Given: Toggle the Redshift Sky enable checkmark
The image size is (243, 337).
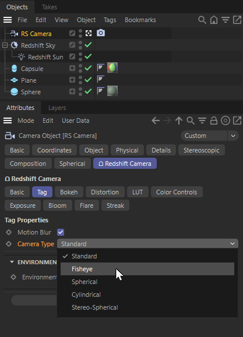Looking at the screenshot, I should [88, 45].
